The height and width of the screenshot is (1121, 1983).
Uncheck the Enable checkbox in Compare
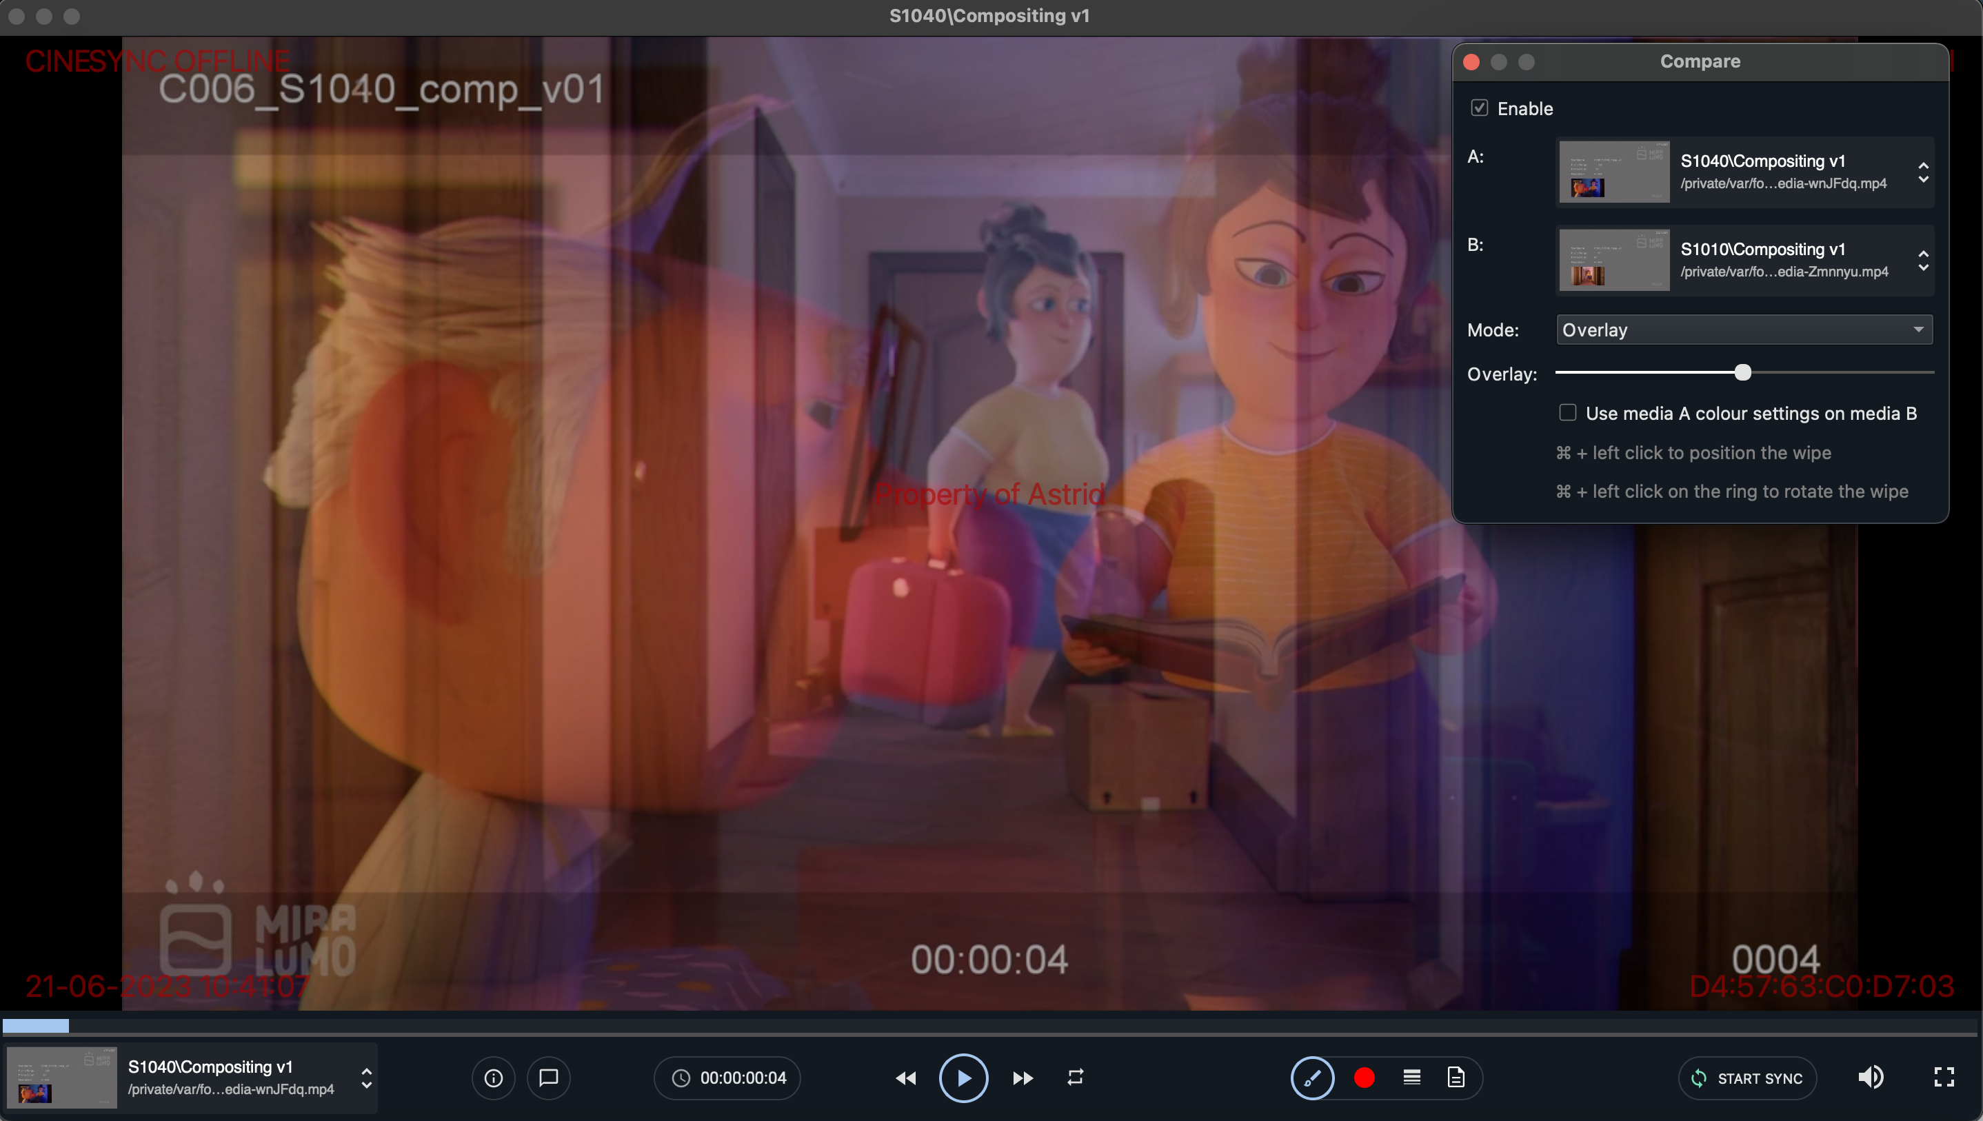click(1479, 108)
